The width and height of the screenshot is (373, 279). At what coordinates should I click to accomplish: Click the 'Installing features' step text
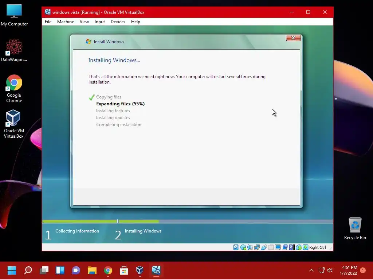pos(113,111)
